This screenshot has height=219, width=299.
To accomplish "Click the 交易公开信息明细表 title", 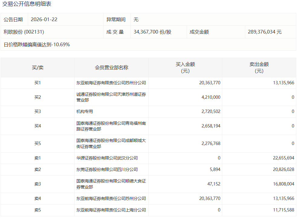I will 27,4.
